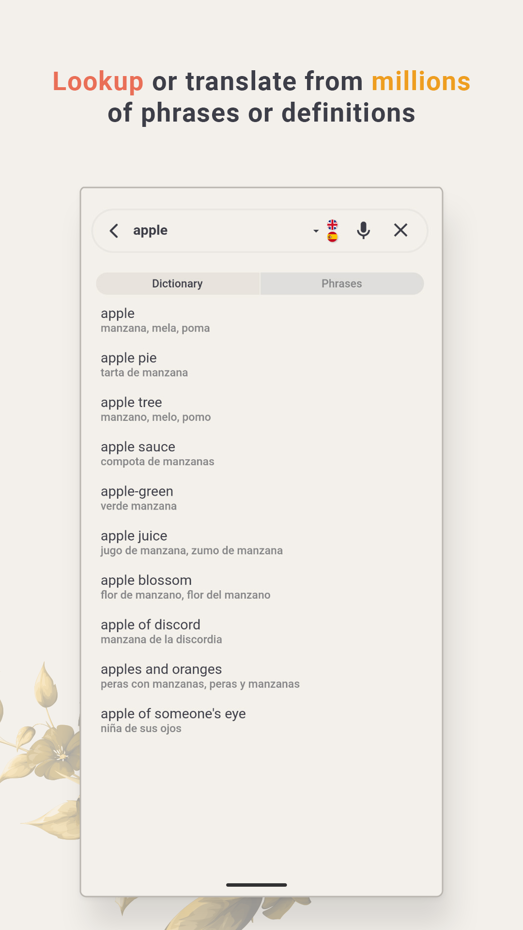Tap the UK flag language icon
This screenshot has height=930, width=523.
tap(332, 224)
